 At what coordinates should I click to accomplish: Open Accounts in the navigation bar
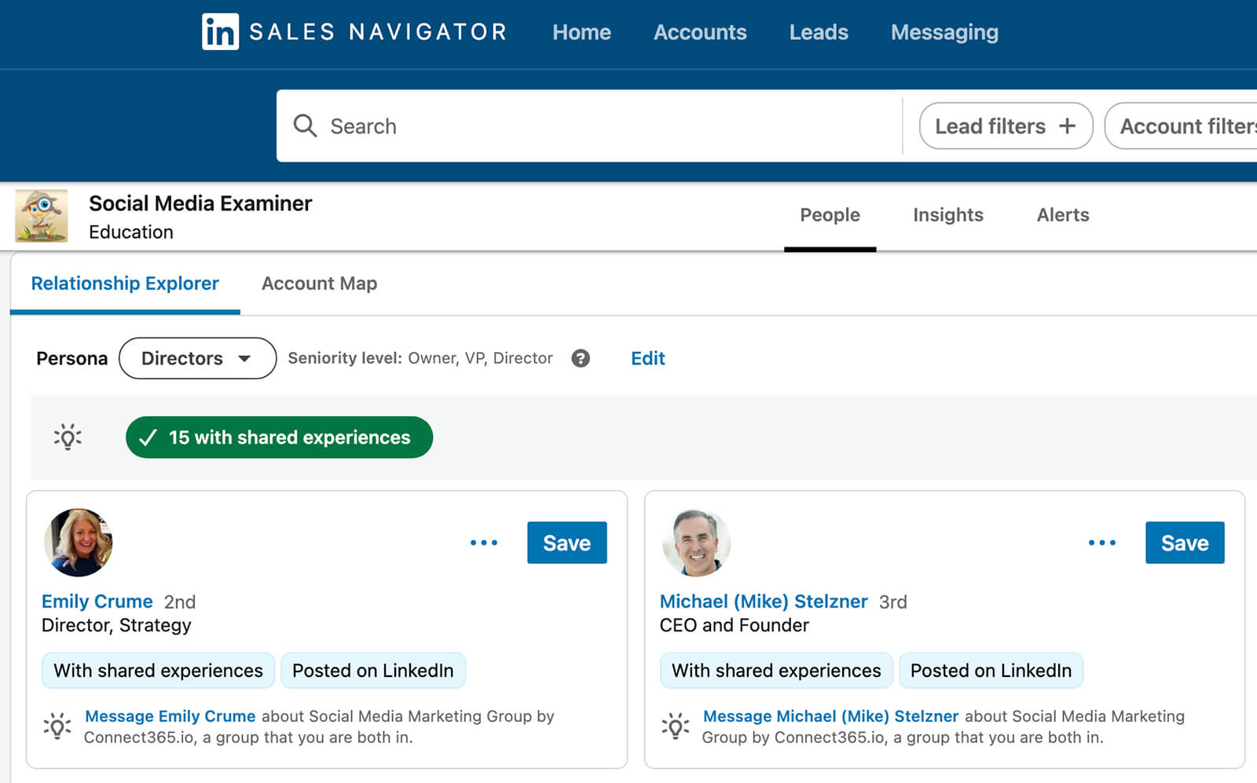pyautogui.click(x=700, y=32)
